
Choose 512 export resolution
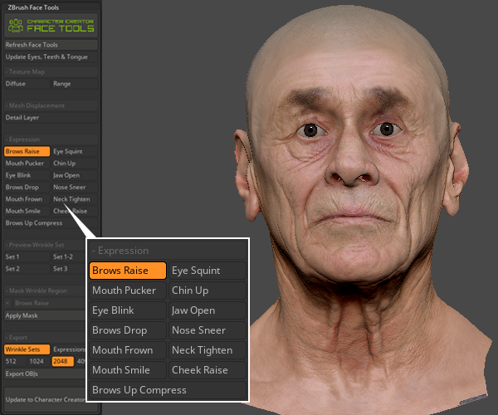click(x=15, y=361)
